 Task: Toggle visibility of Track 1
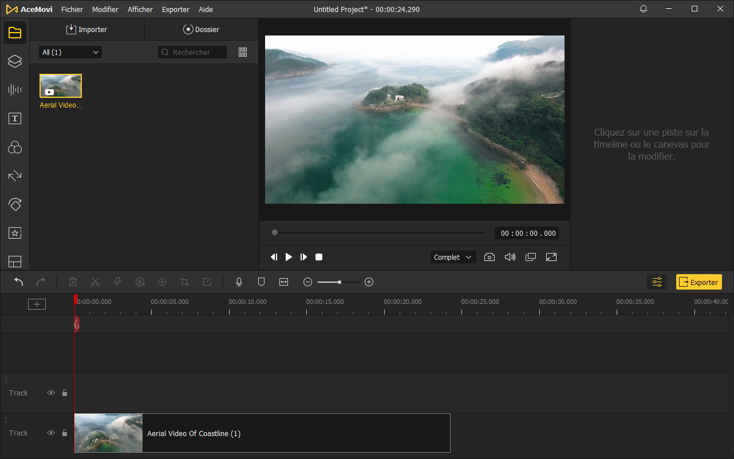tap(51, 433)
